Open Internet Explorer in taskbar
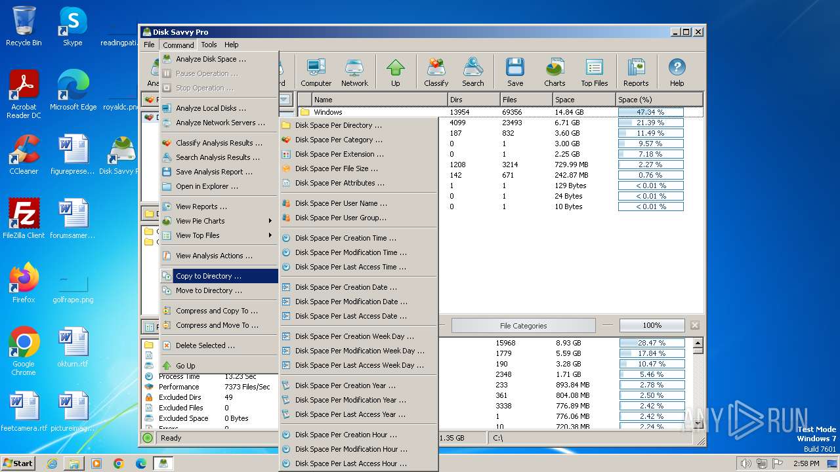This screenshot has width=840, height=472. tap(52, 463)
